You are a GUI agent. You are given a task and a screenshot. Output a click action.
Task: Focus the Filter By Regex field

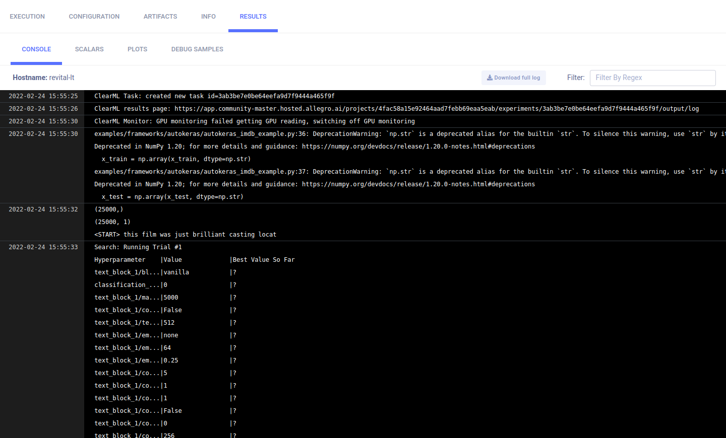pos(652,78)
